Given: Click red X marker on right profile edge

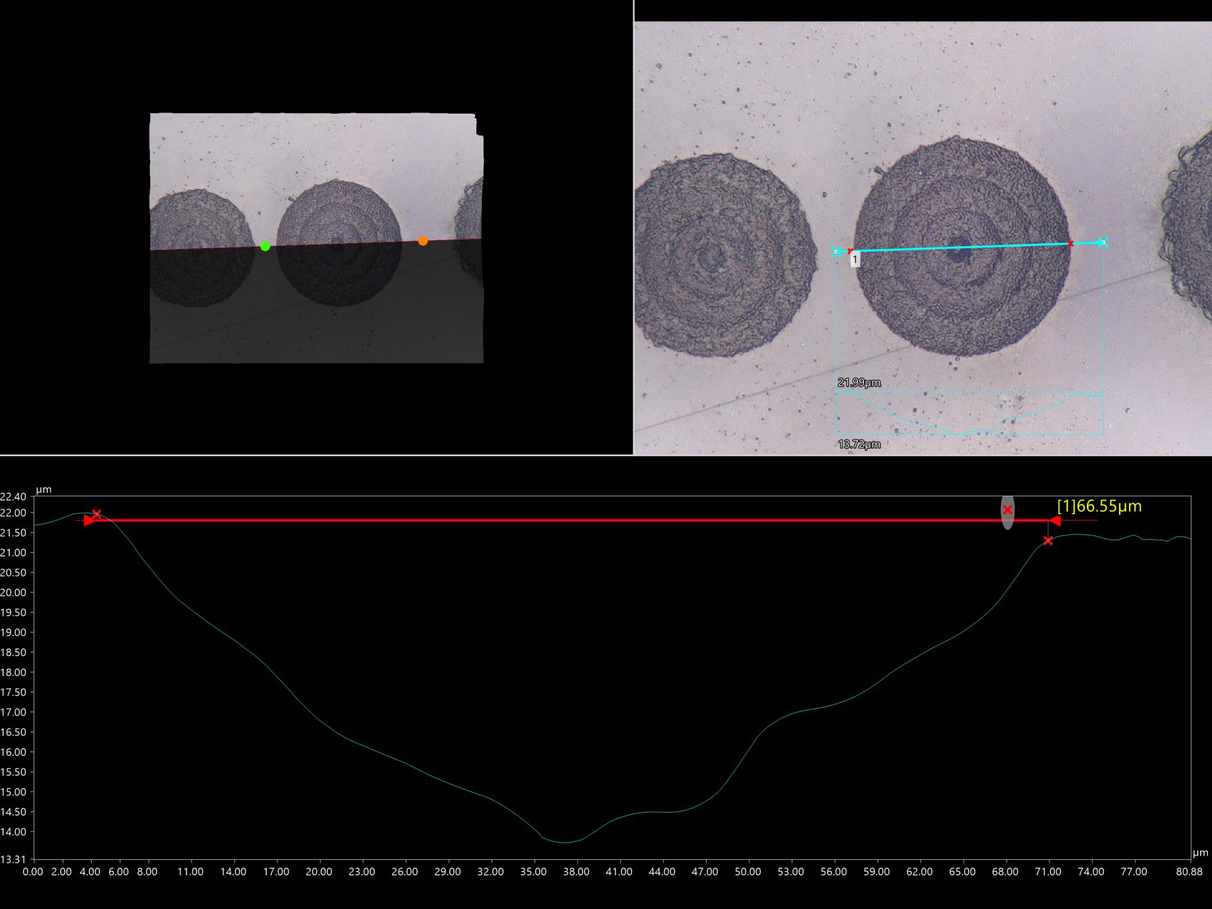Looking at the screenshot, I should click(x=1048, y=540).
